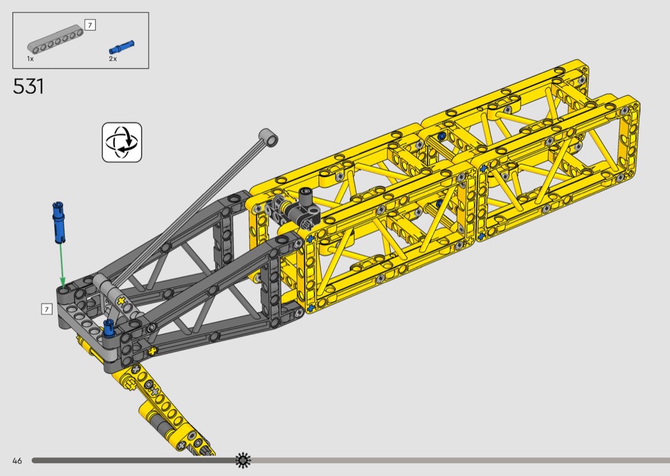This screenshot has height=476, width=670.
Task: Click the page number 46
Action: pyautogui.click(x=17, y=460)
